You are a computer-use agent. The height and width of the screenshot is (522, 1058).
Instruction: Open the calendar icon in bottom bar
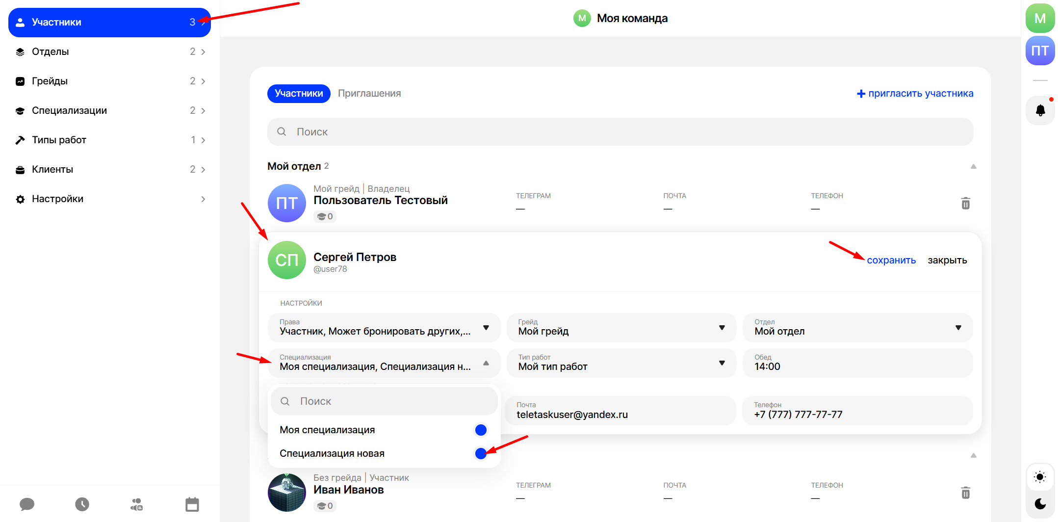point(192,504)
